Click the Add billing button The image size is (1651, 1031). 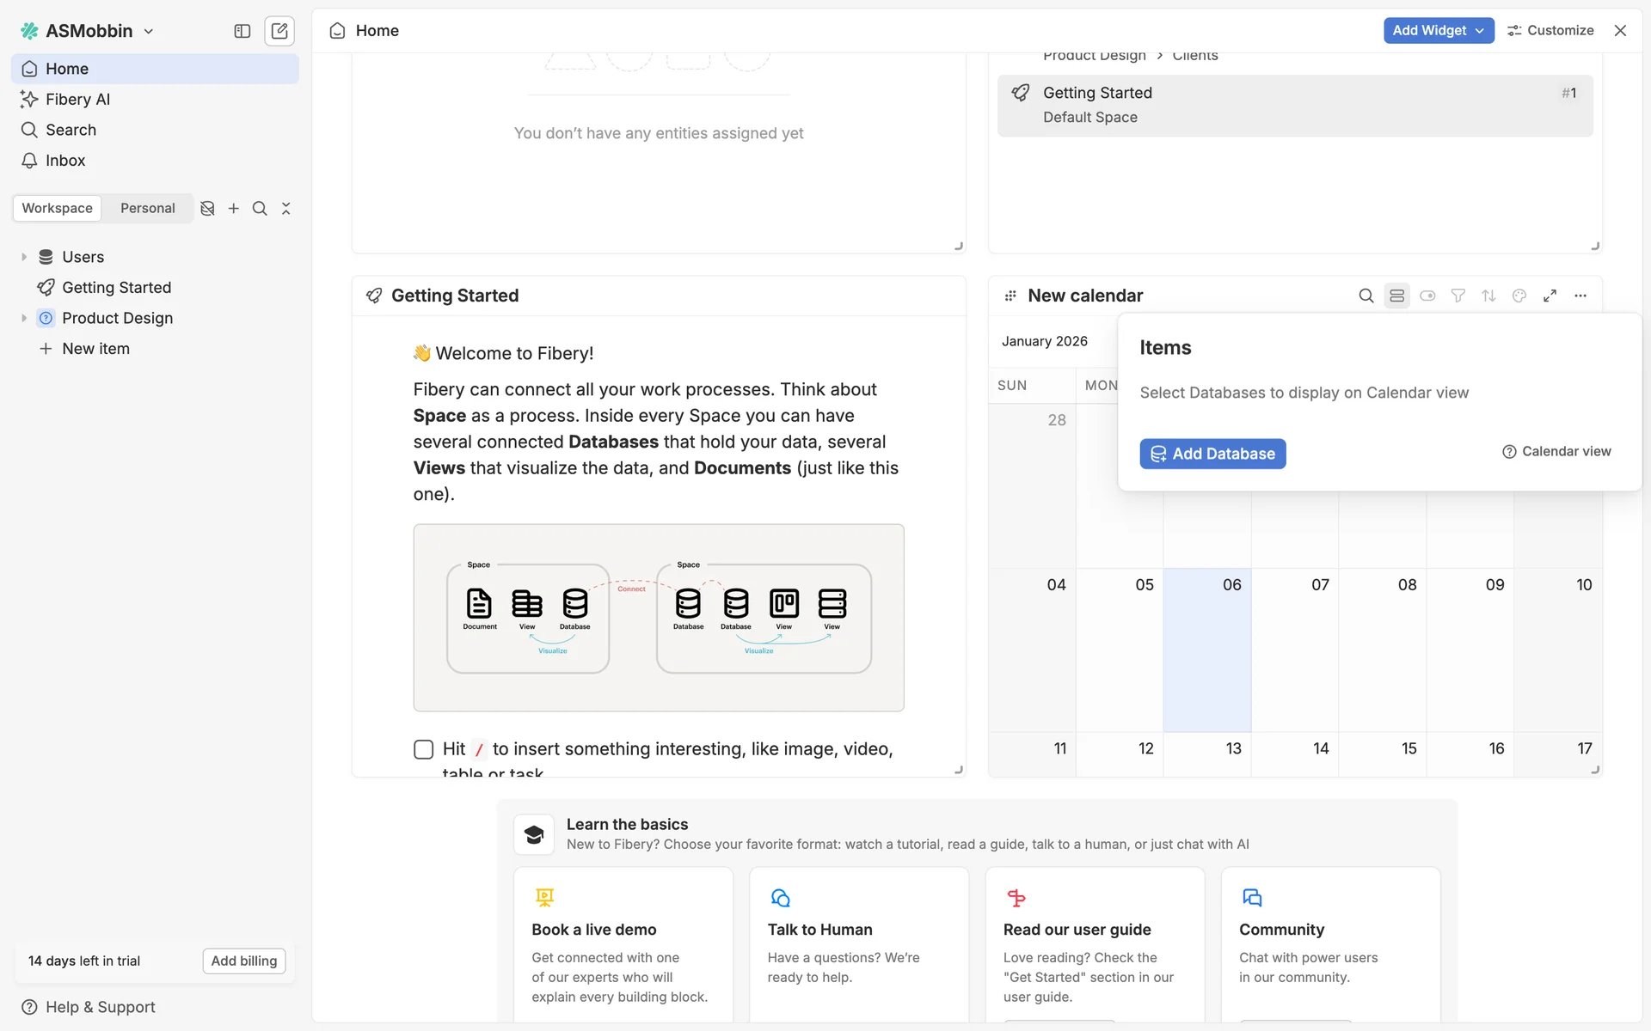pyautogui.click(x=244, y=961)
